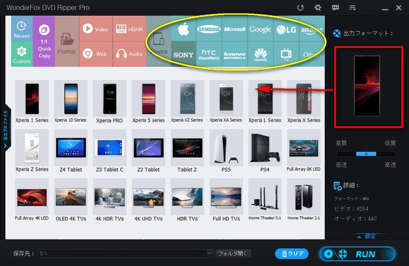Open the hamburger menu in the title bar
409x266 pixels.
click(353, 8)
